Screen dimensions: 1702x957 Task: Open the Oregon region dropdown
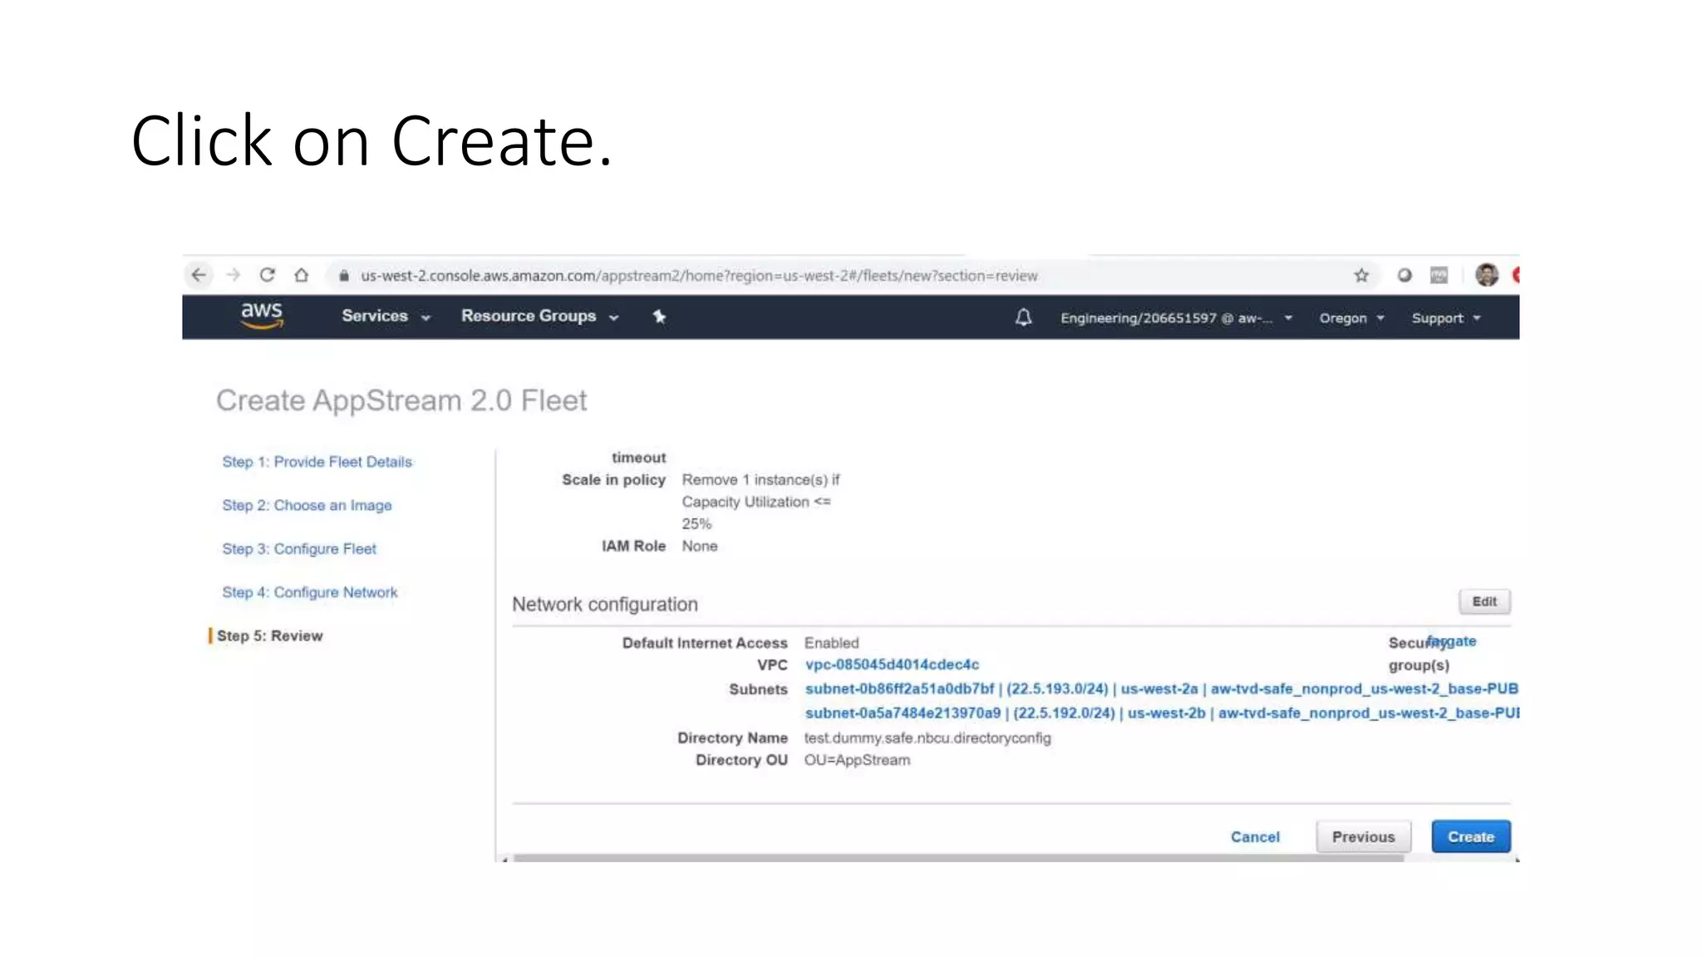coord(1351,318)
